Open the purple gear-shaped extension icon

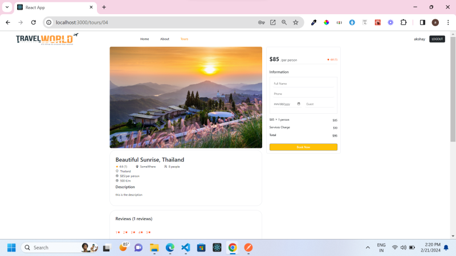point(390,22)
